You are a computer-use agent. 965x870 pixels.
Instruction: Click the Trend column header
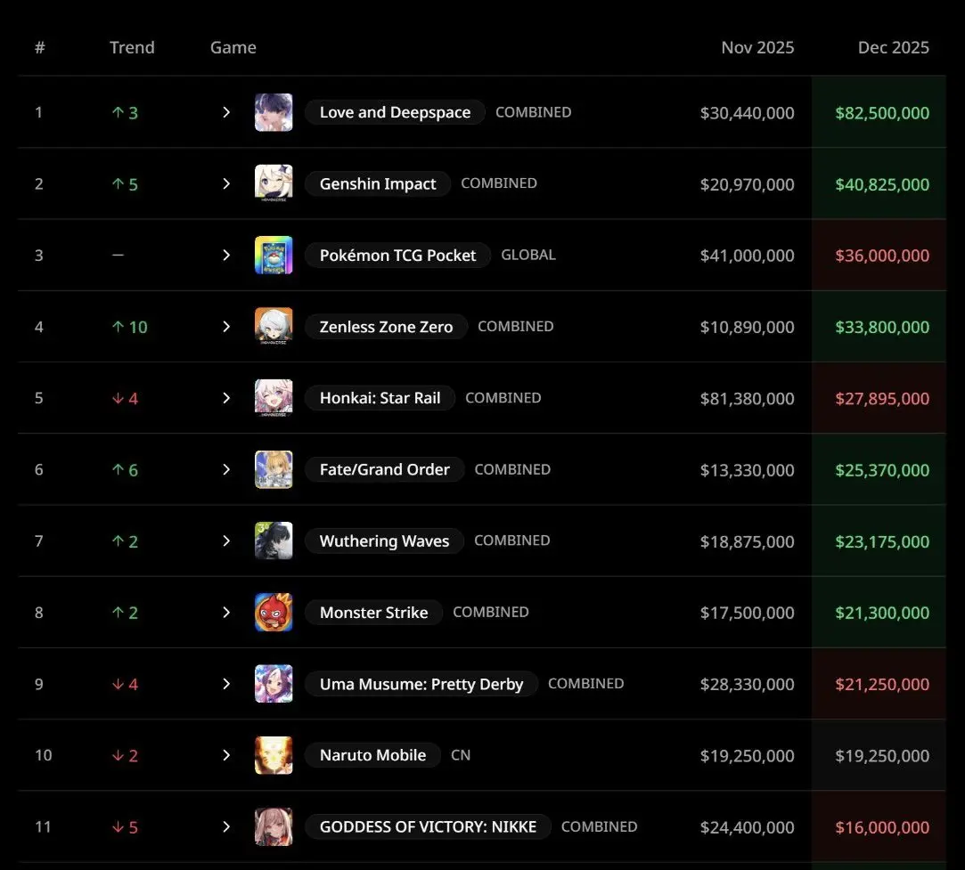[132, 47]
